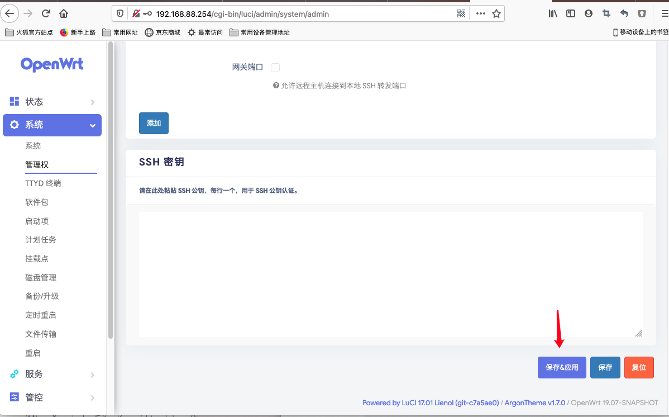Screen dimensions: 669x417
Task: Click the screenshot crop icon
Action: click(x=606, y=13)
